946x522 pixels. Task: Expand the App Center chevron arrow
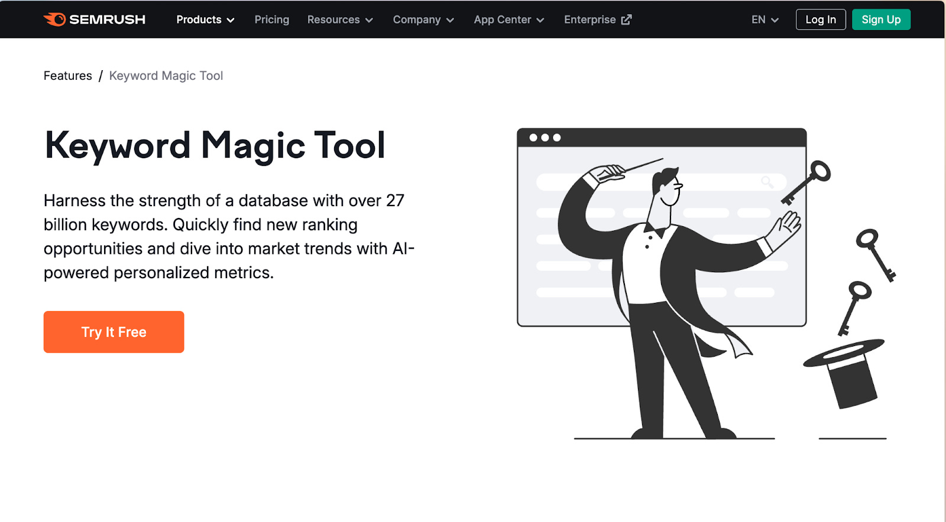[540, 20]
